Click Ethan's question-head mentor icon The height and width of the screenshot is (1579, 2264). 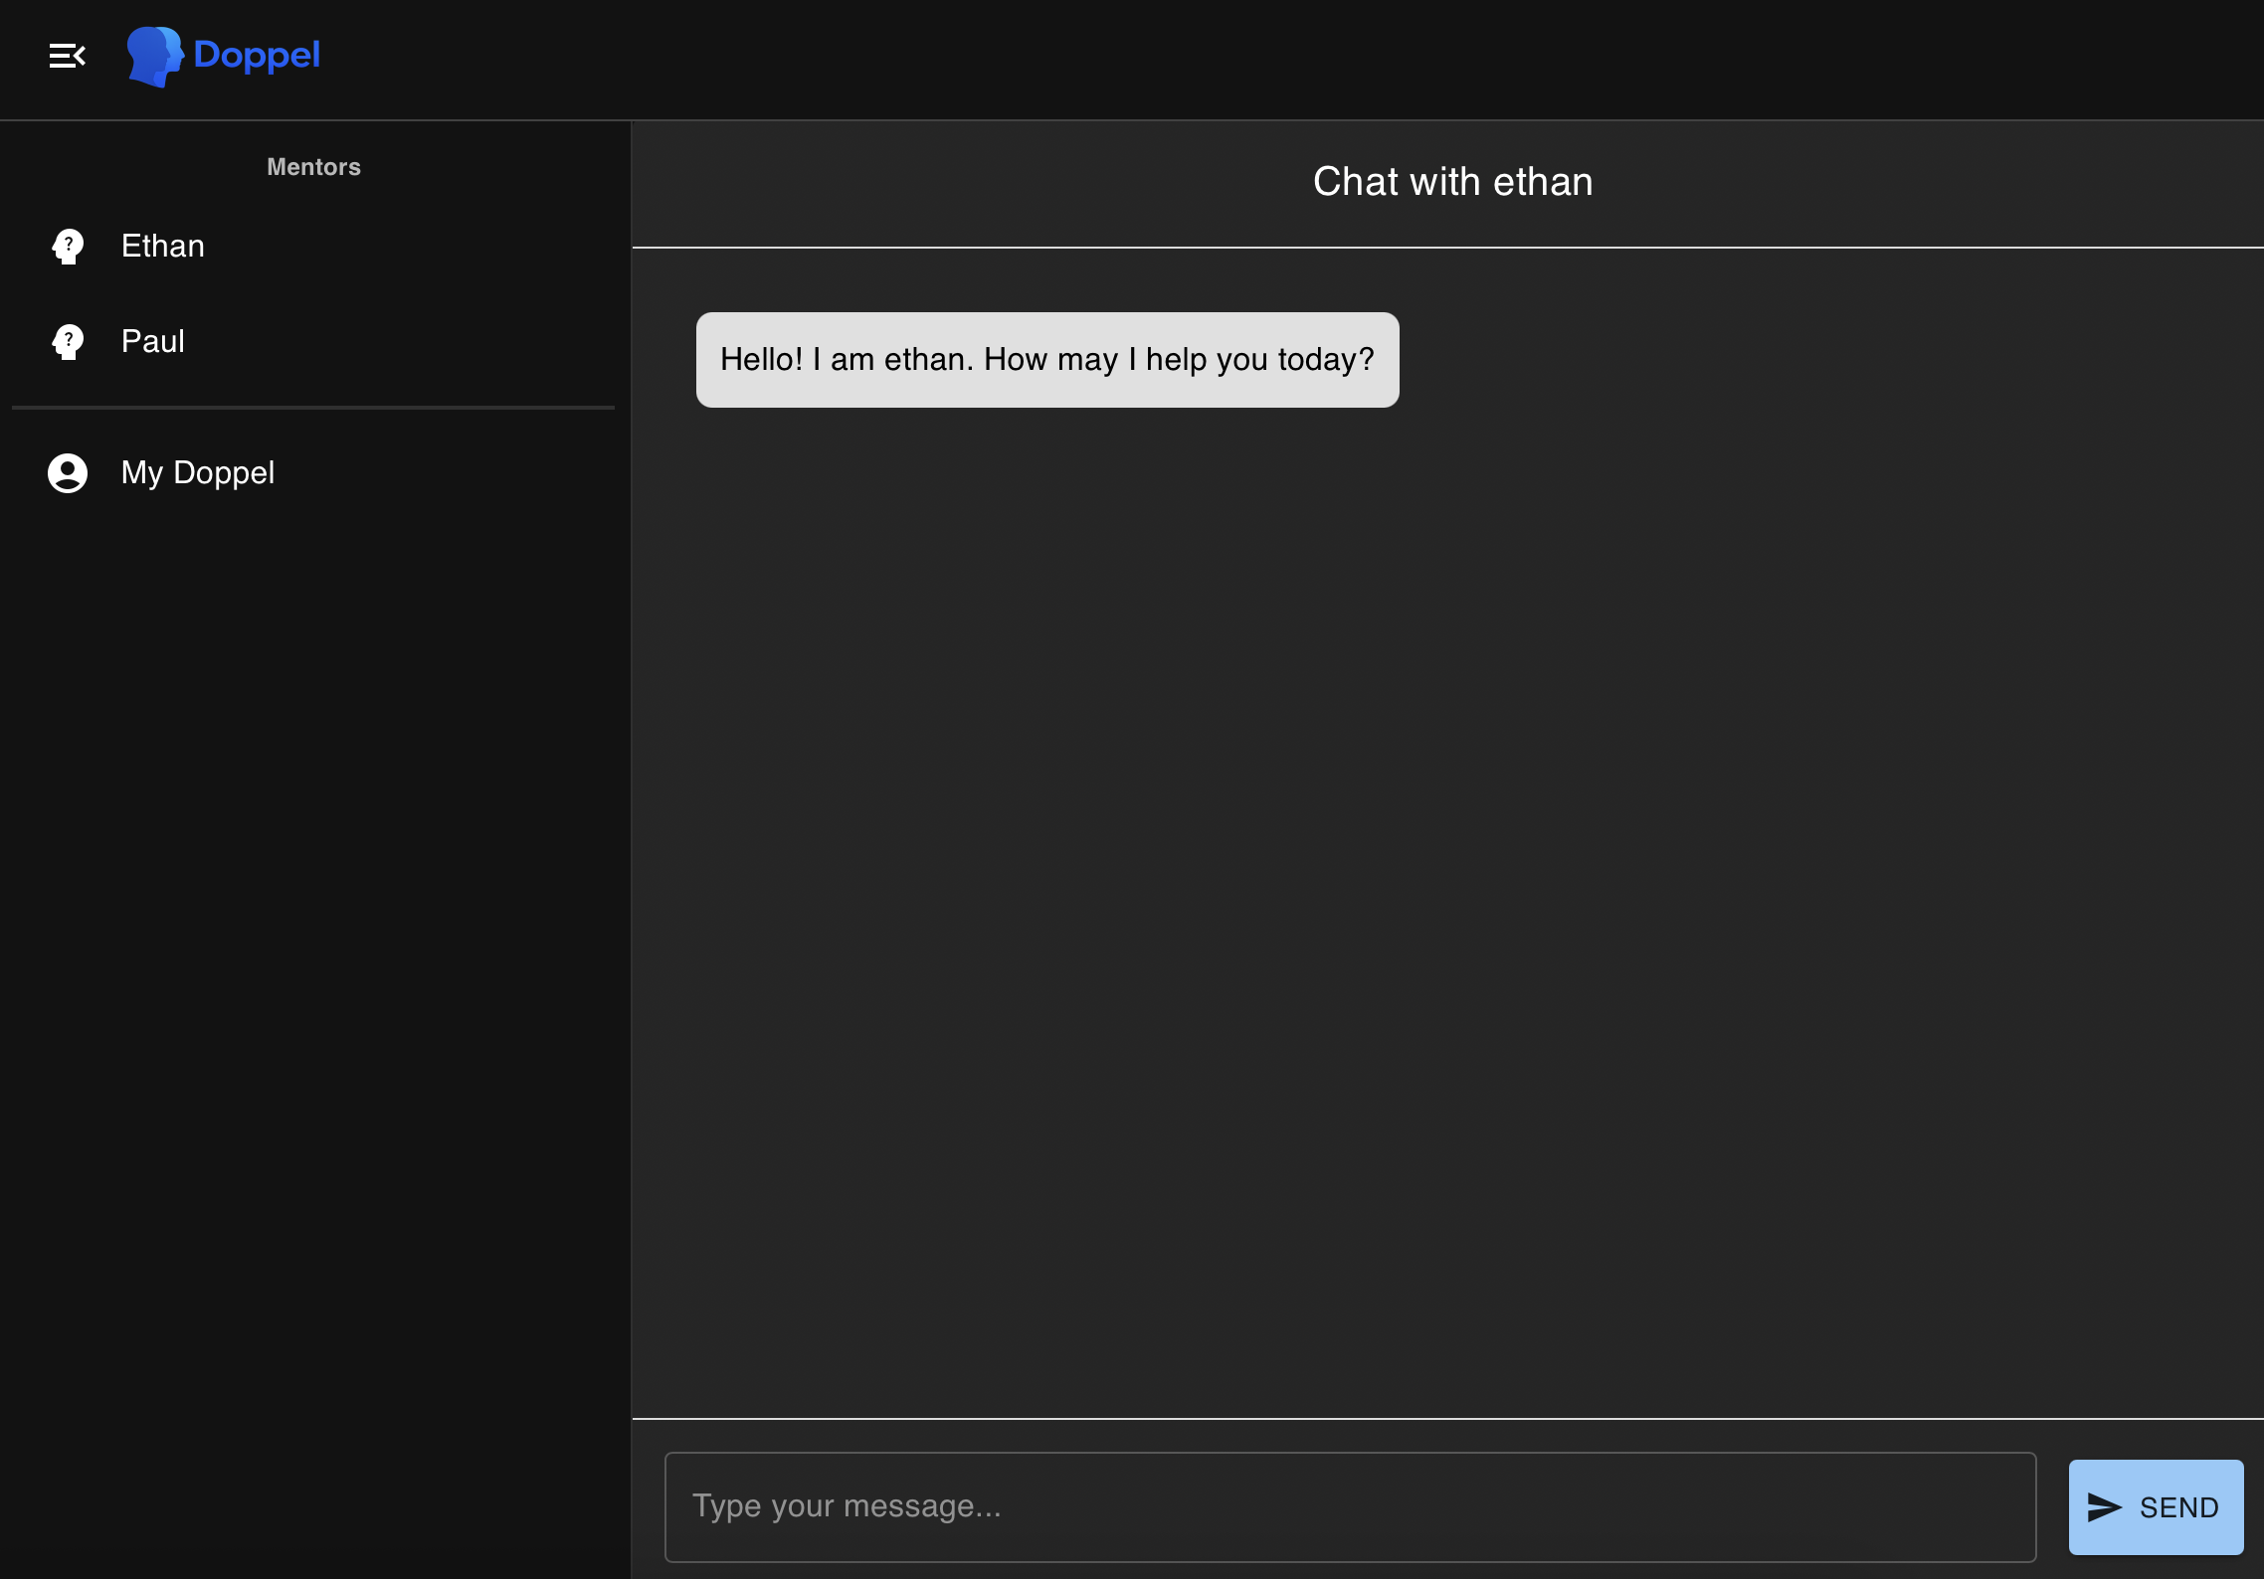point(68,246)
